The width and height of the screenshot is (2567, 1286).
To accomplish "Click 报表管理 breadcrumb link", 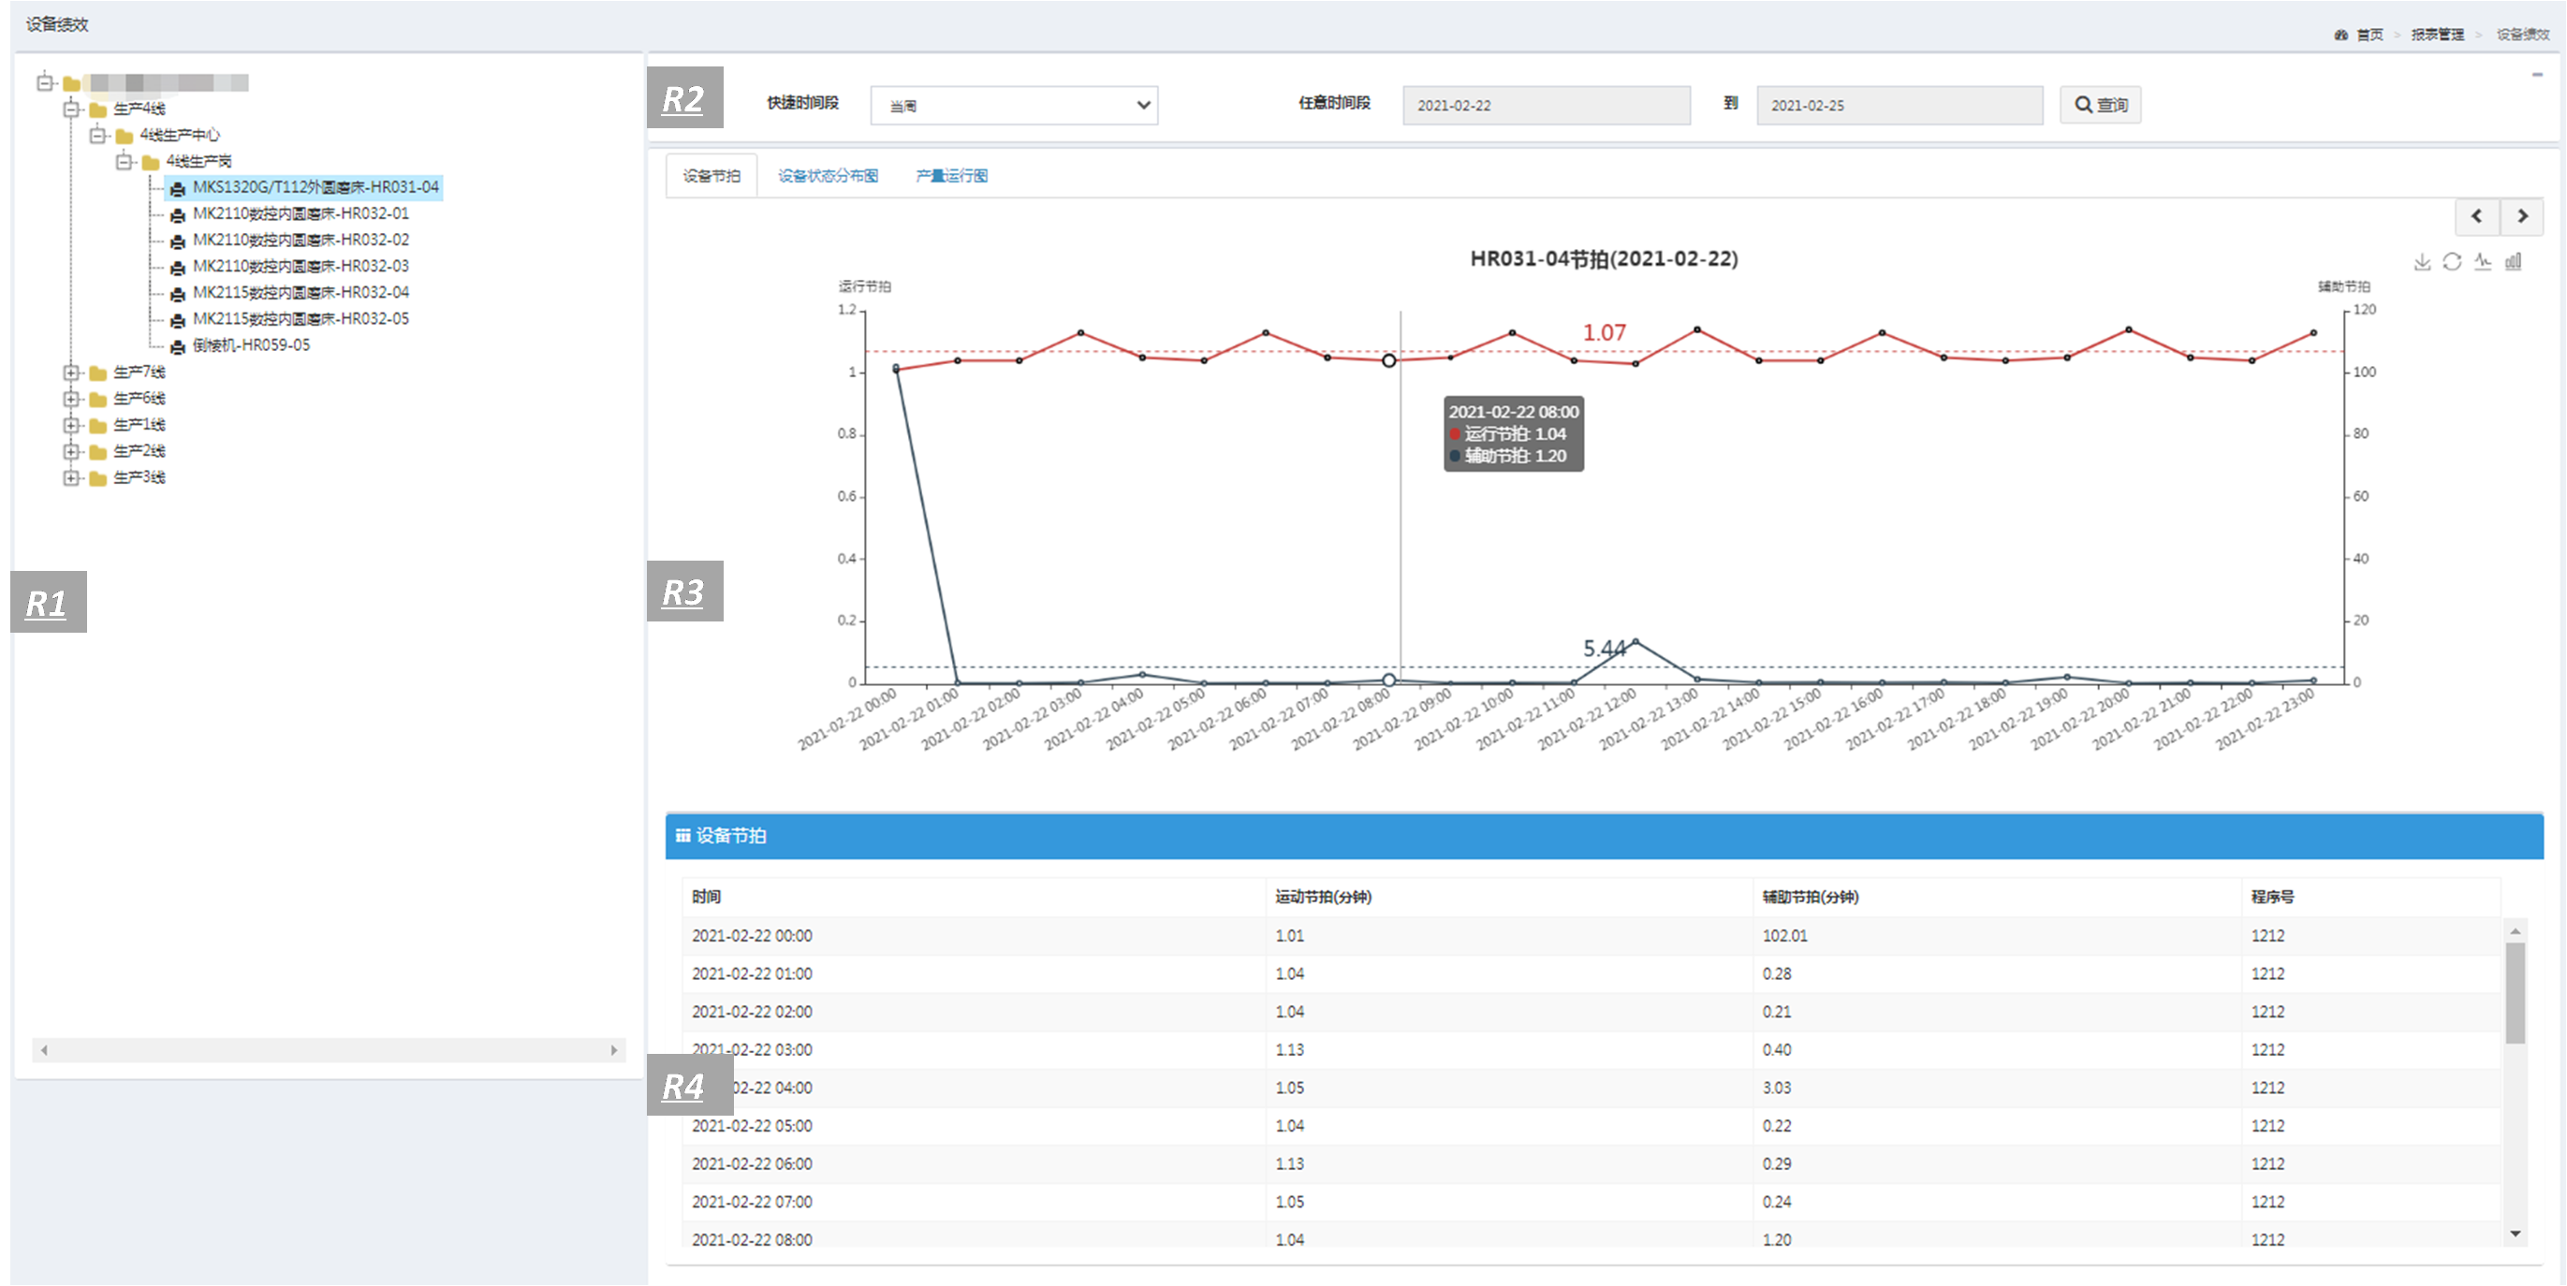I will click(x=2438, y=35).
